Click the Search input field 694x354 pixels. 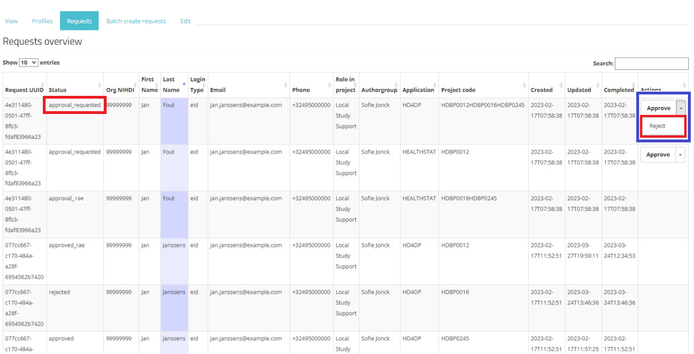click(x=651, y=63)
